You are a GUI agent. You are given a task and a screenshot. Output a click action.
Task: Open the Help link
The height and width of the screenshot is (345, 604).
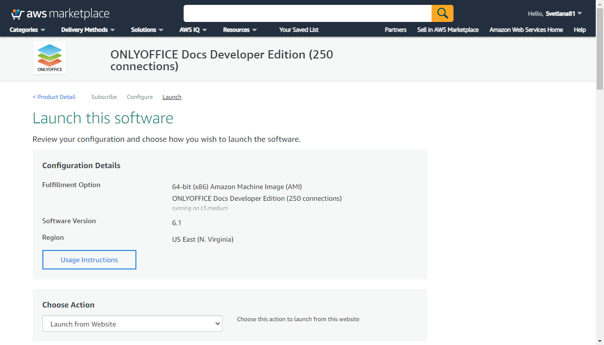(x=580, y=30)
